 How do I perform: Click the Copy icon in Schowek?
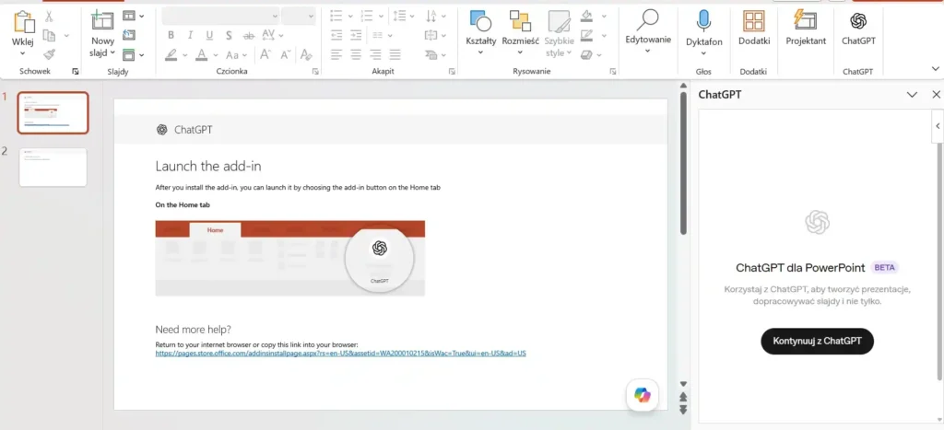(x=50, y=36)
